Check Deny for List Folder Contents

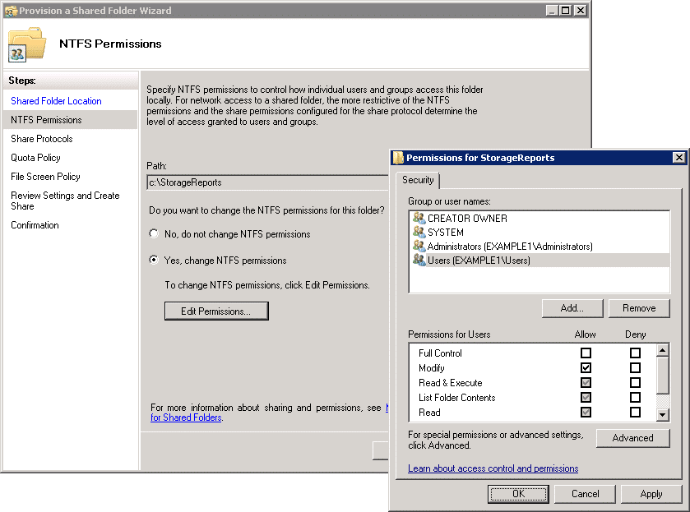[635, 398]
